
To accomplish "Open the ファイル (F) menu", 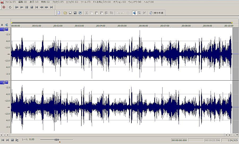I will point(10,2).
